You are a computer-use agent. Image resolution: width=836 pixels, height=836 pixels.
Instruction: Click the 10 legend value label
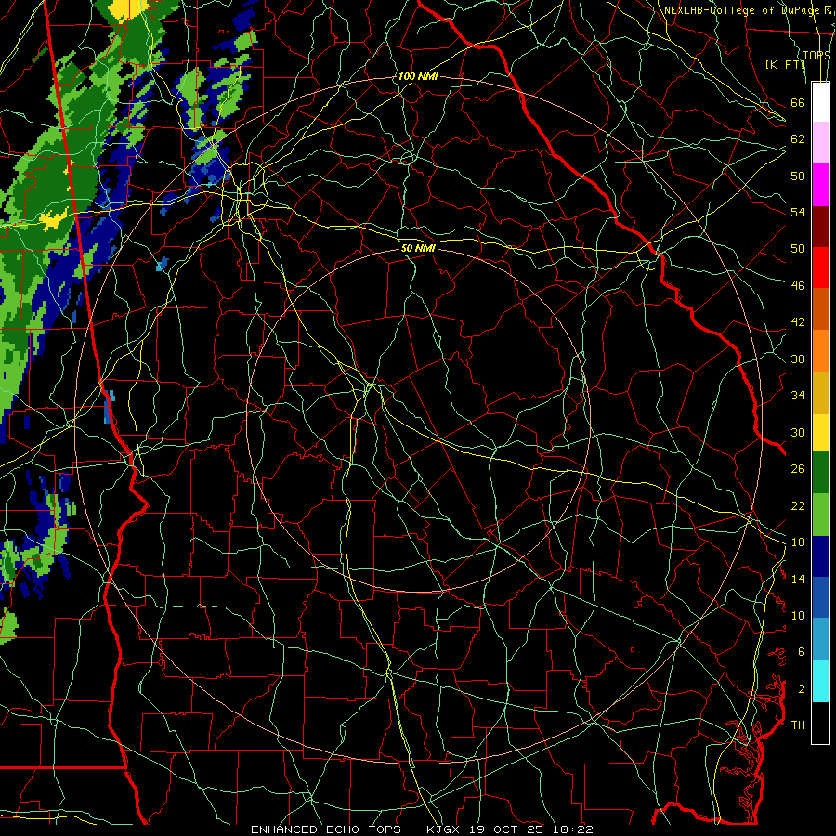point(798,615)
